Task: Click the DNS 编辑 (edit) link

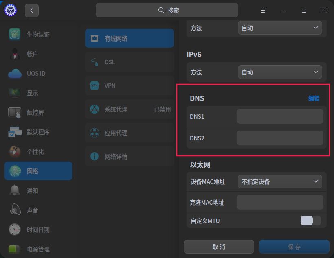Action: [314, 98]
